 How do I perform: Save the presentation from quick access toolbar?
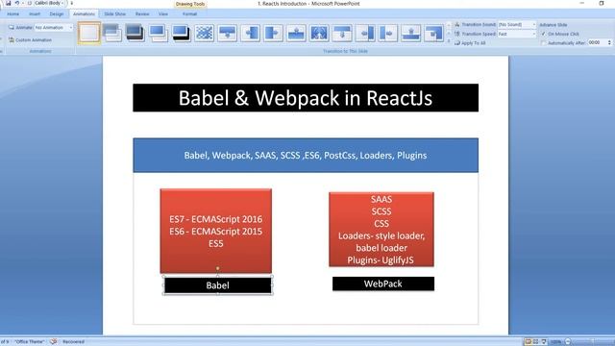8,3
